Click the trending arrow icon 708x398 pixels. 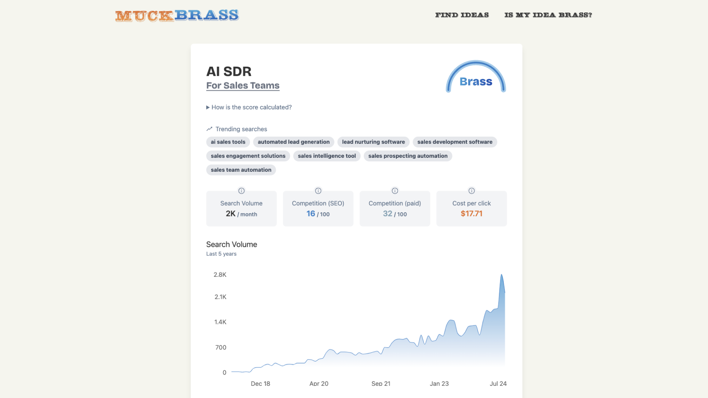click(209, 129)
